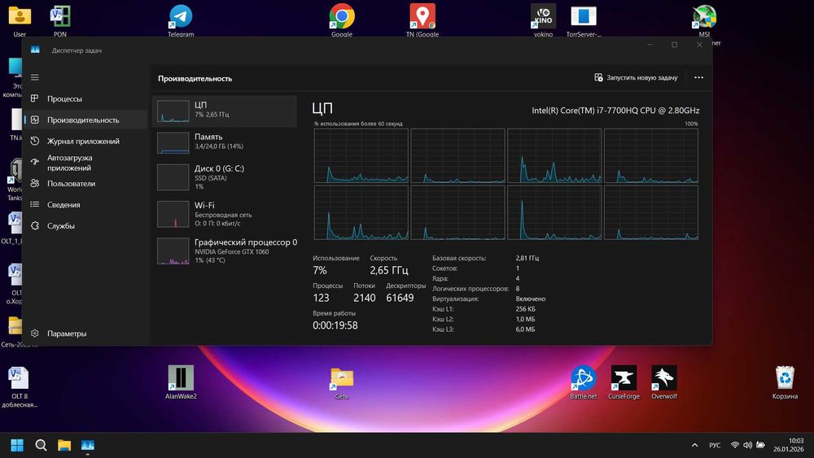Screen dimensions: 814x458
Task: Open the MSI Afterburner desktop icon
Action: 704,22
